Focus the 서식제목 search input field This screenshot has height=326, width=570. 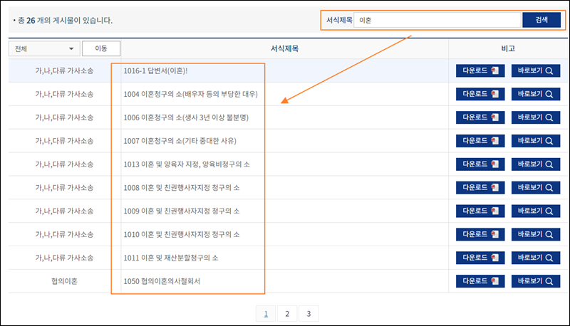pos(437,20)
